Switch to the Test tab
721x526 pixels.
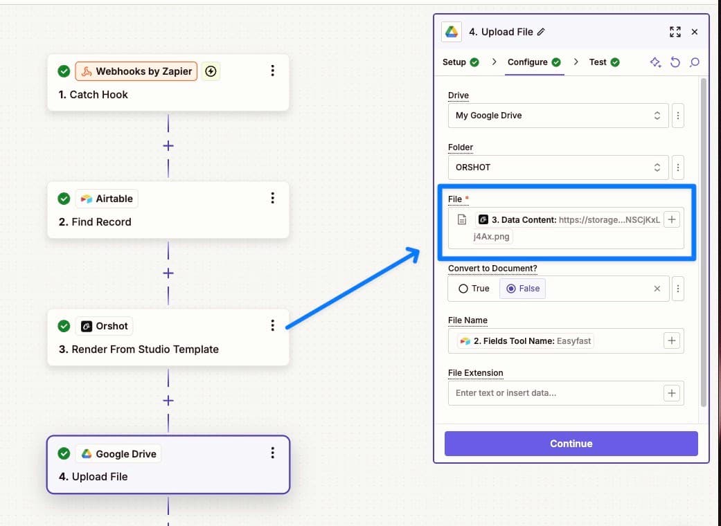[604, 62]
